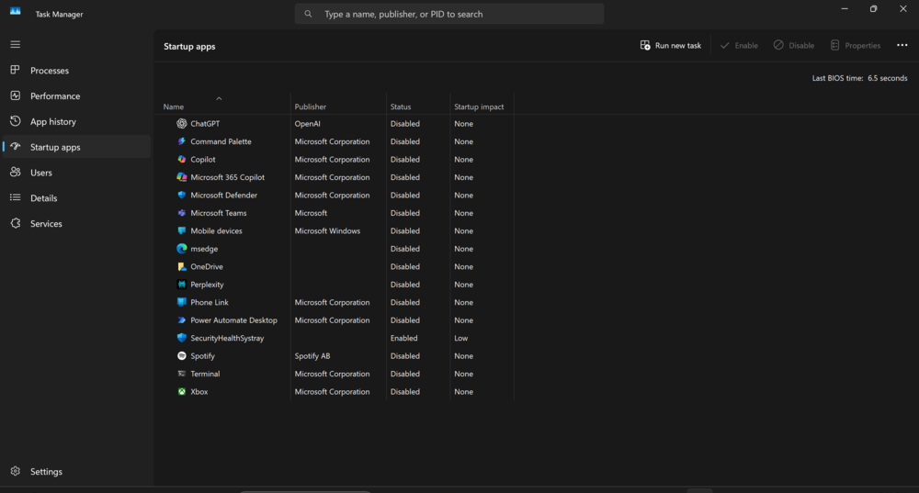Click the sort arrow above Name column

tap(220, 98)
